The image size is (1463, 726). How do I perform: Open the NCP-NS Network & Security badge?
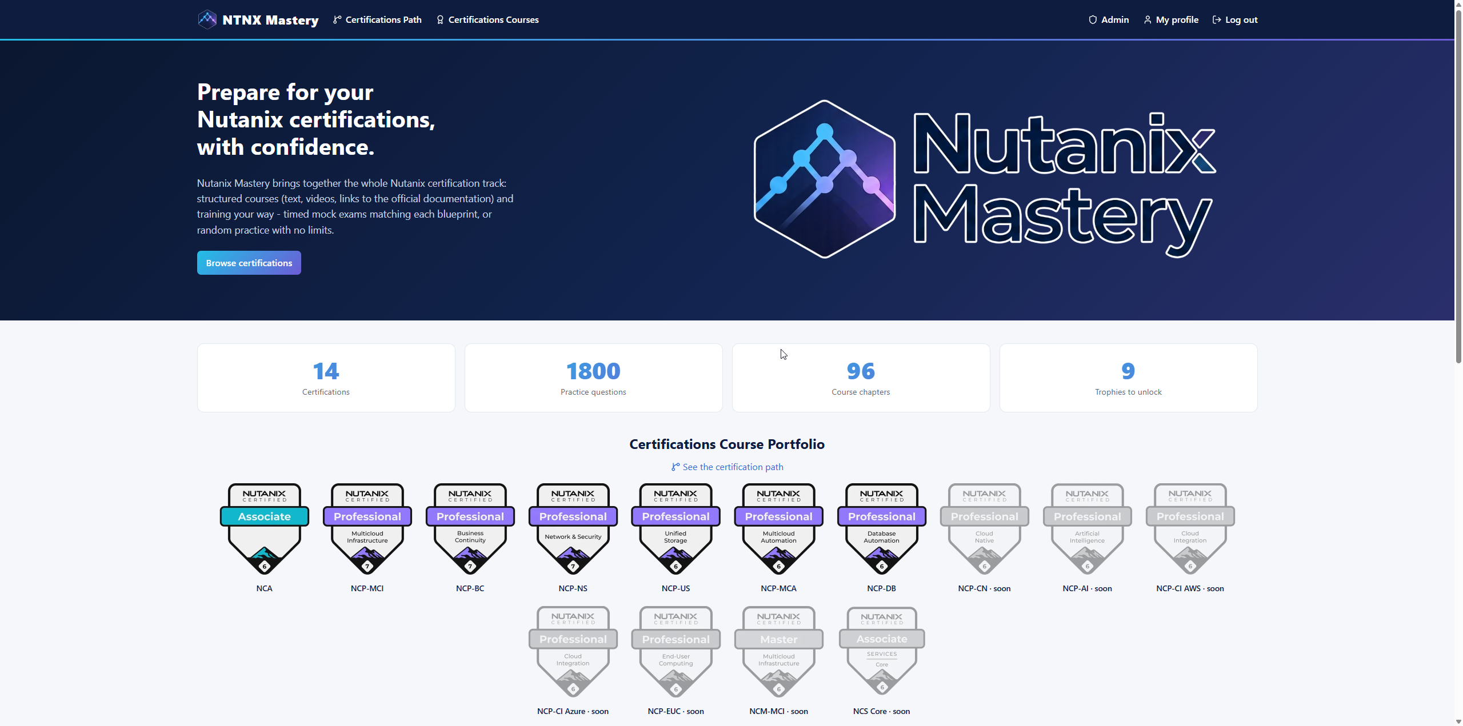point(573,529)
